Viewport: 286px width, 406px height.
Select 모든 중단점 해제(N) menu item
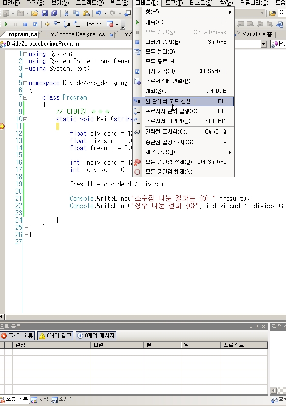(183, 172)
